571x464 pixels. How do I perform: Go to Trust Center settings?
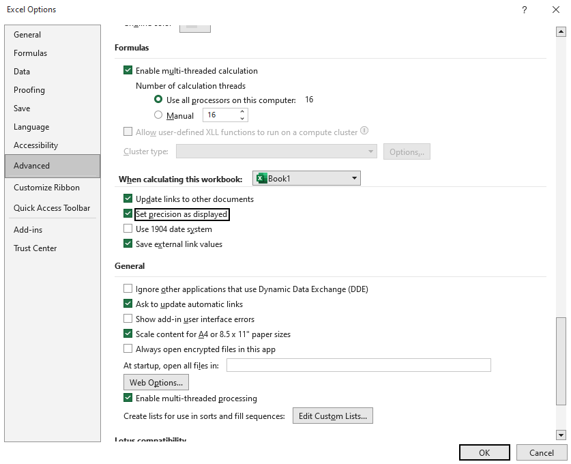coord(35,248)
